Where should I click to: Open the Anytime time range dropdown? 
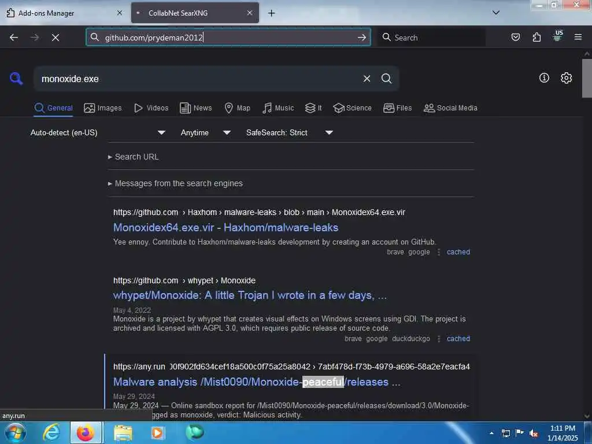coord(205,132)
